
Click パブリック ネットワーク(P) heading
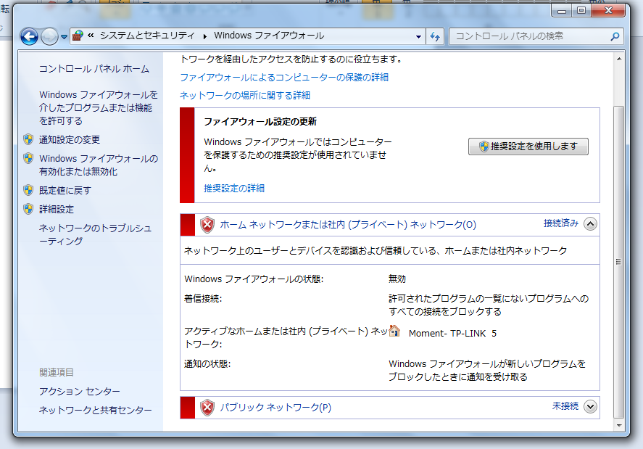(275, 408)
